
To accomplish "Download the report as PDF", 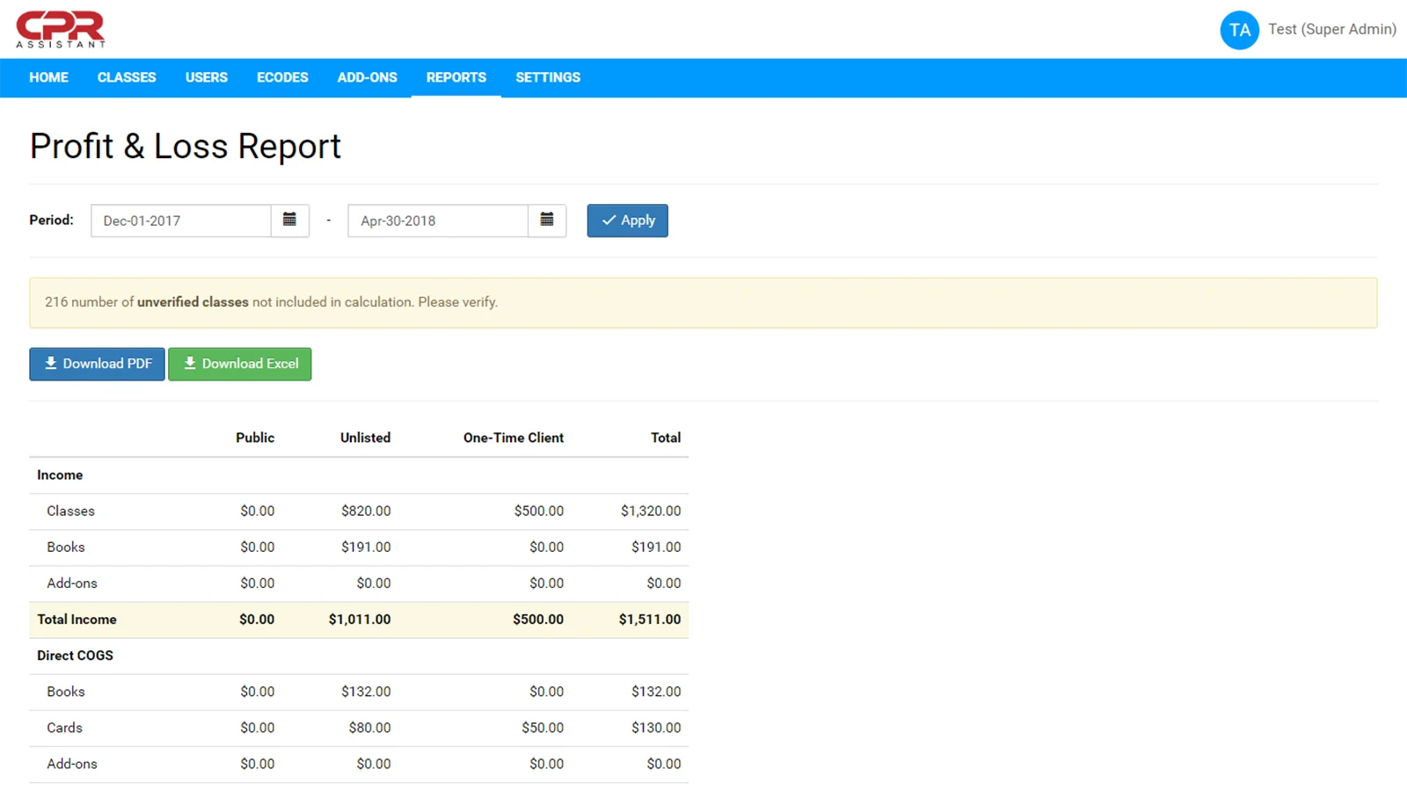I will [97, 364].
